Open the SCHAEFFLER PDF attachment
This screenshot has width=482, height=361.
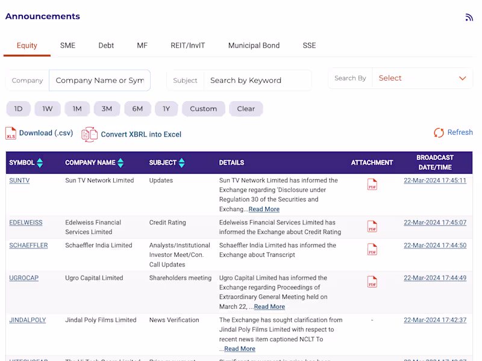pos(372,249)
